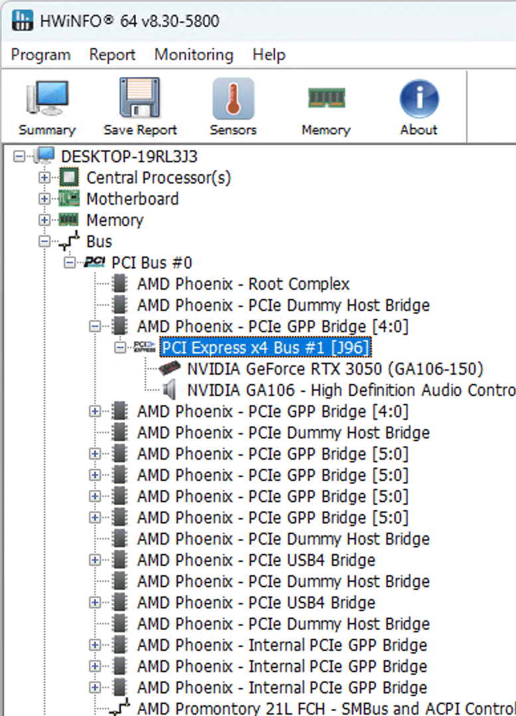Image resolution: width=516 pixels, height=716 pixels.
Task: Select AMD Phoenix - Root Complex item
Action: [243, 284]
